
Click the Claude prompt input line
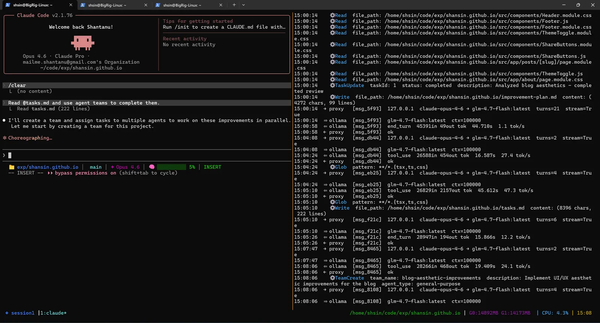pos(146,155)
